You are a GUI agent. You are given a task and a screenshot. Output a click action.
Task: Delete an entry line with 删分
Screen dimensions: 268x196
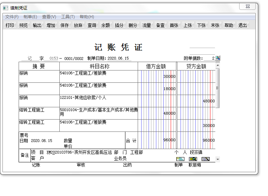point(133,25)
